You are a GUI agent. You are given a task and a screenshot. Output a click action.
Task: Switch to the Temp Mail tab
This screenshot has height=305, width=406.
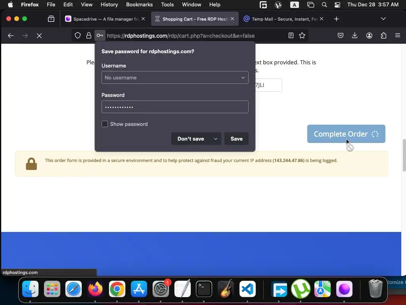pyautogui.click(x=283, y=19)
